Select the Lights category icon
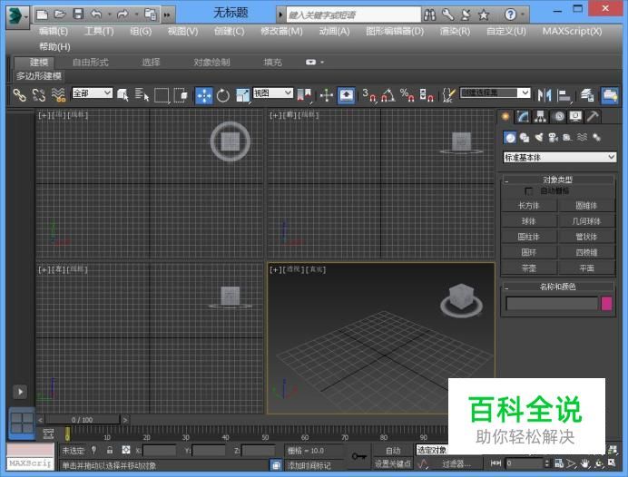628x477 pixels. (539, 137)
